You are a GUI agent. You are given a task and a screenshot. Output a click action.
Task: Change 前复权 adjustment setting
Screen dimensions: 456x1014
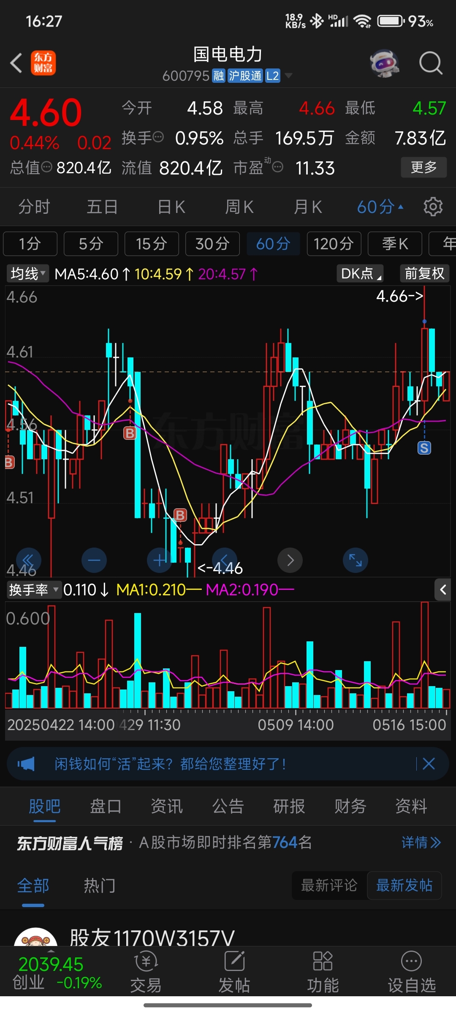click(x=424, y=274)
